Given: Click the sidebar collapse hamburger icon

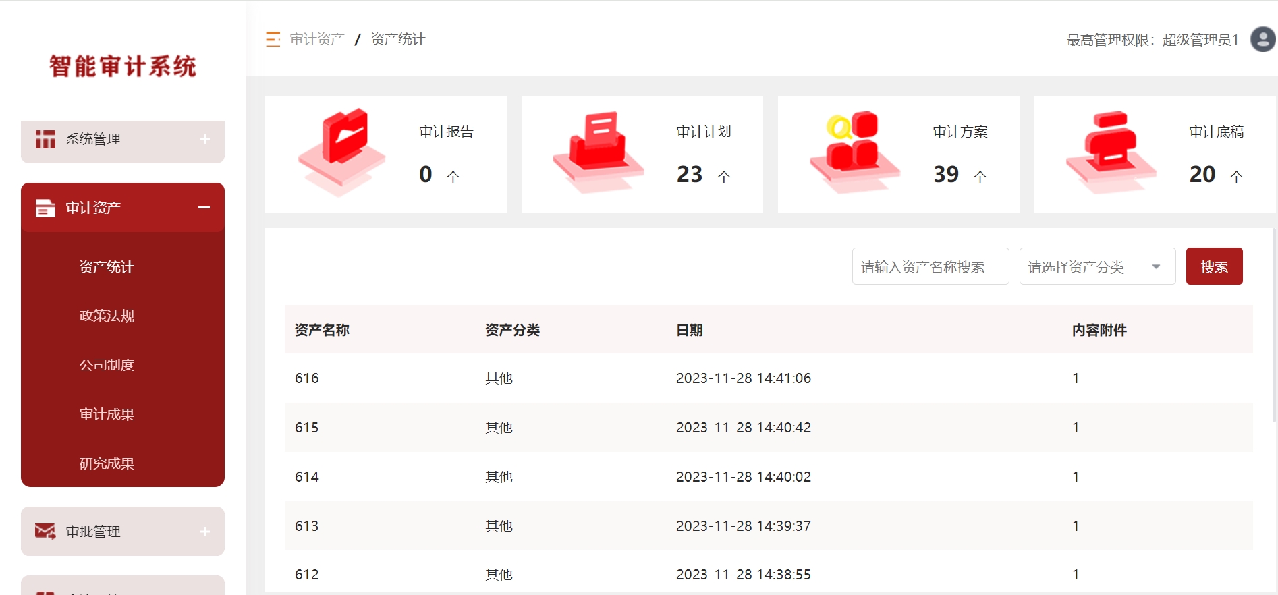Looking at the screenshot, I should pyautogui.click(x=273, y=39).
